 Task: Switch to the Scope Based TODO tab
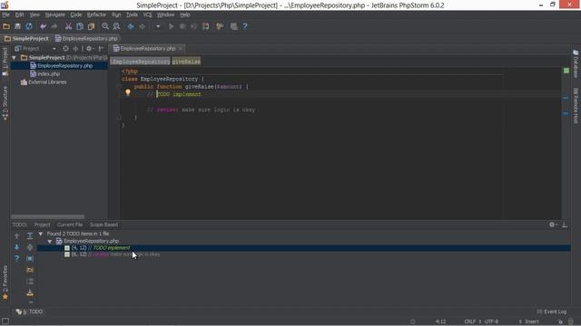(x=103, y=225)
